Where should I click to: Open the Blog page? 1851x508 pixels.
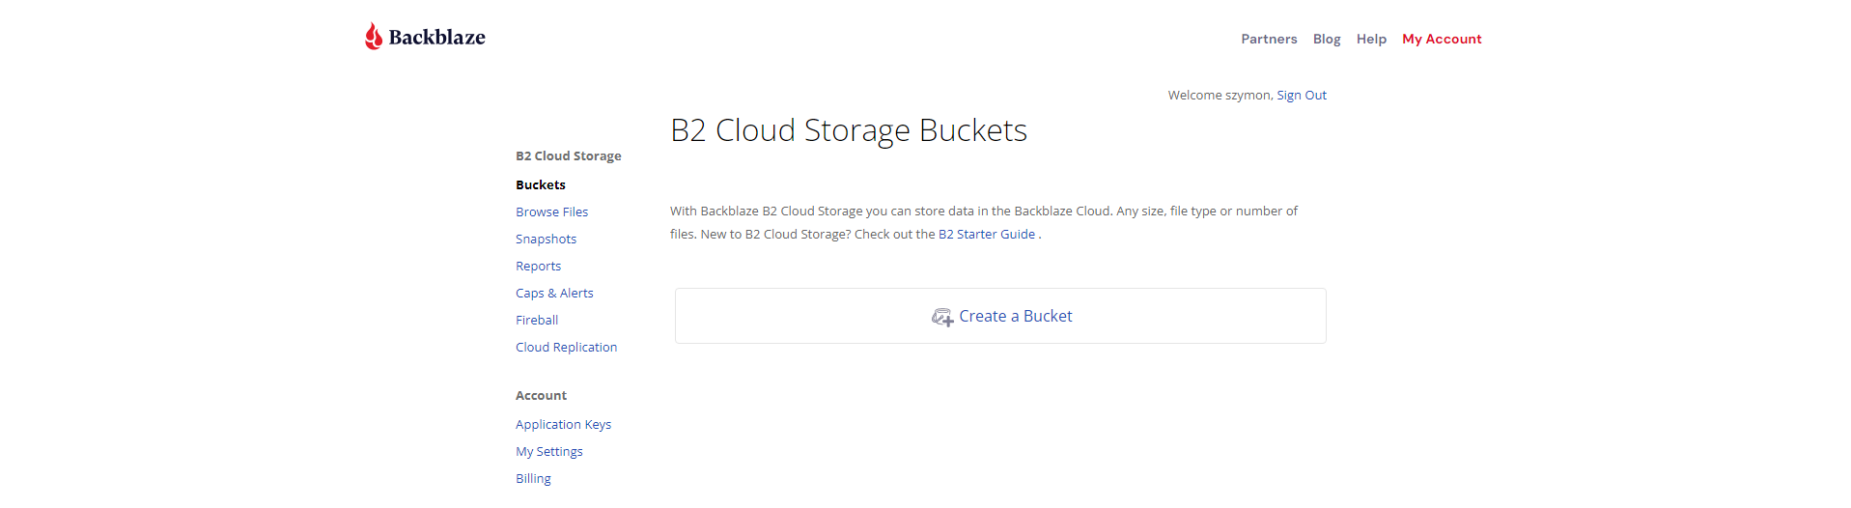[x=1326, y=40]
